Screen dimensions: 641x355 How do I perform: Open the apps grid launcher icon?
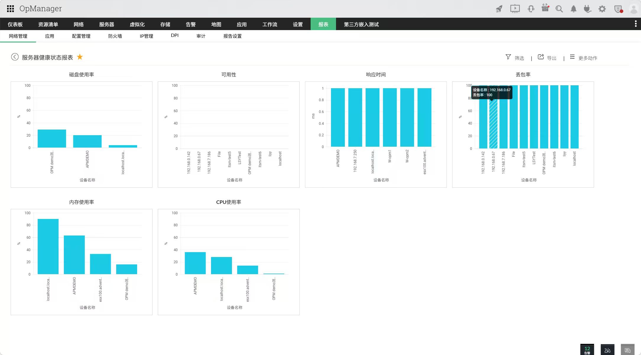[x=10, y=9]
